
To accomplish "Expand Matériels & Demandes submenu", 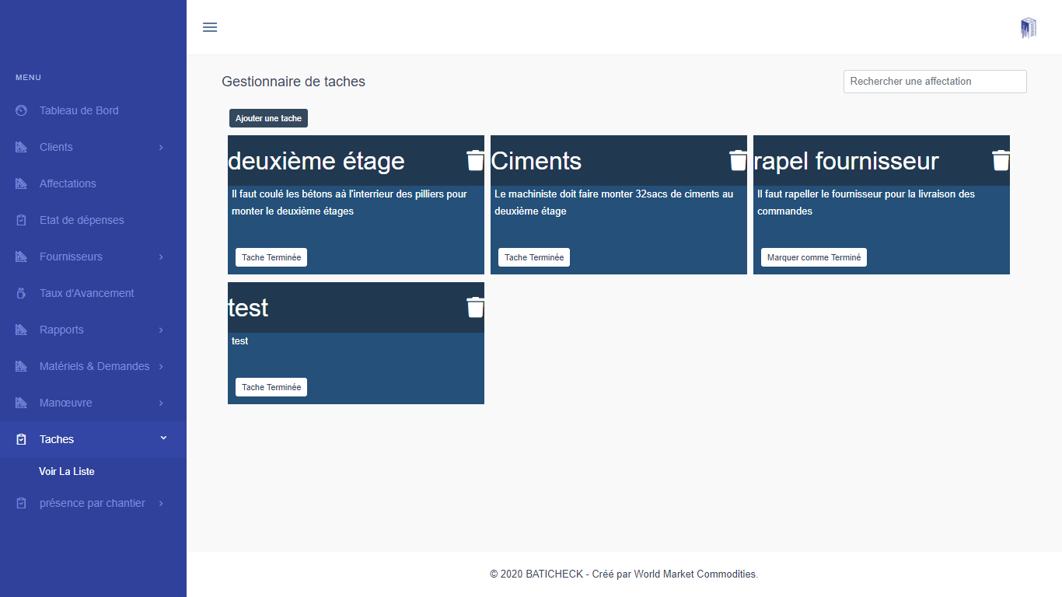I will [x=161, y=366].
